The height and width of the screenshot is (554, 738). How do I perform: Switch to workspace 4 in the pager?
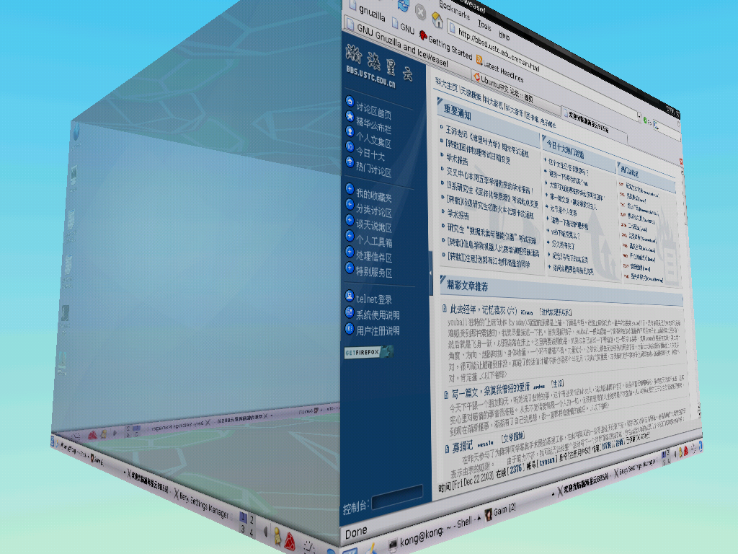[252, 533]
